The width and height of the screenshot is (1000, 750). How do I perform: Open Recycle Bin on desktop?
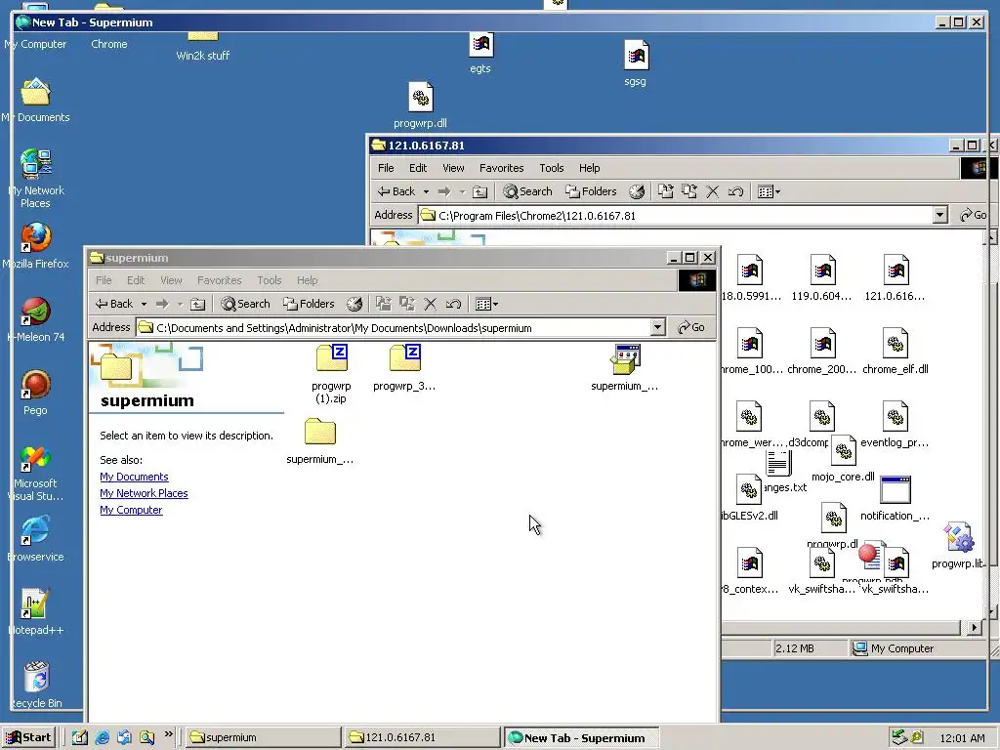(36, 685)
